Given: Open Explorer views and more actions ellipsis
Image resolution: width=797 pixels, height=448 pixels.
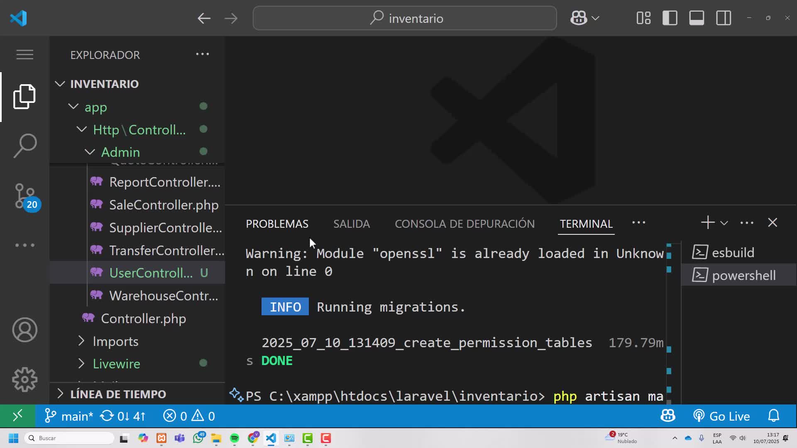Looking at the screenshot, I should click(203, 54).
